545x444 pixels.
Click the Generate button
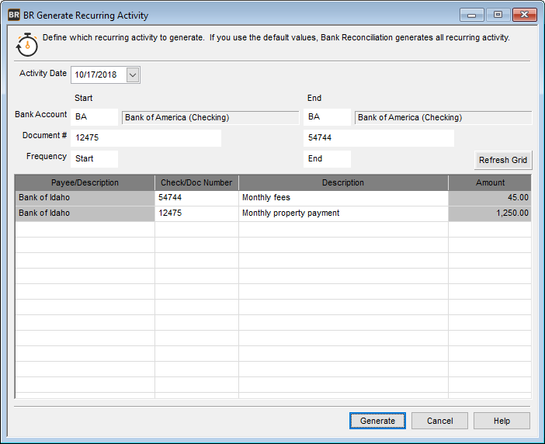click(377, 421)
